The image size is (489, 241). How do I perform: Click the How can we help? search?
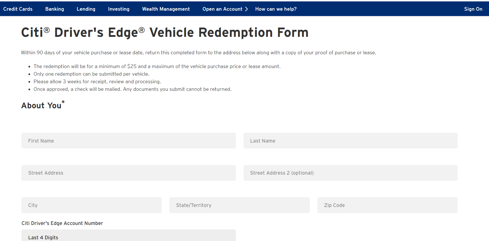point(276,9)
